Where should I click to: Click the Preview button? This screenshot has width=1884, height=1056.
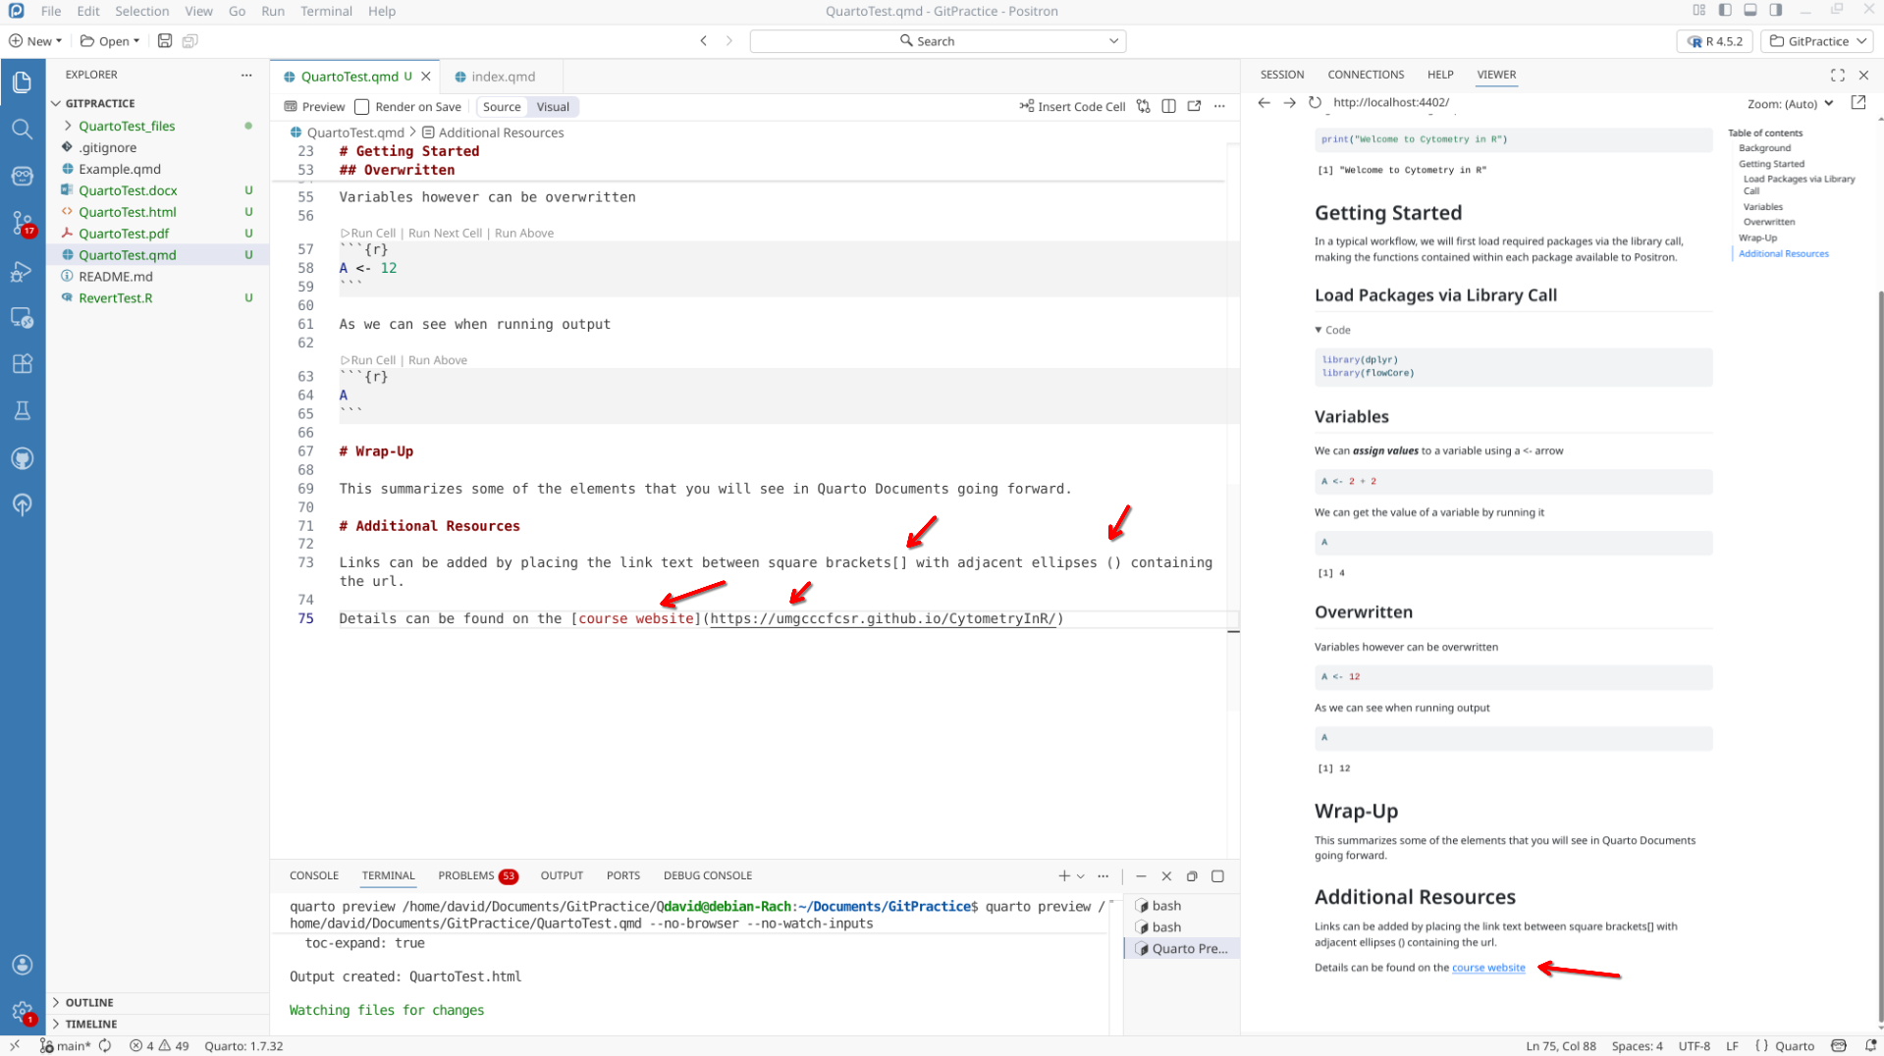point(314,107)
